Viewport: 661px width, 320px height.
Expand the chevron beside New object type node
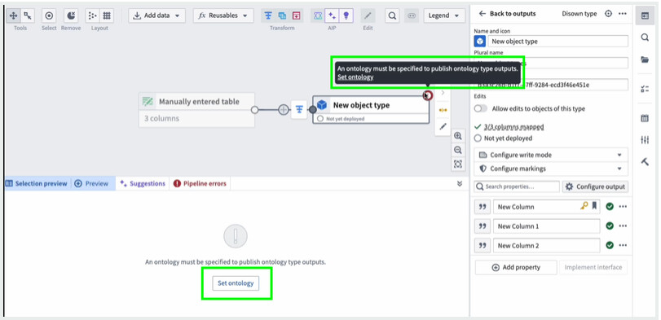(443, 93)
